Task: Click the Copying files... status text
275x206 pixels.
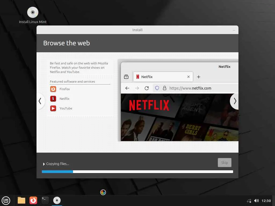Action: [57, 164]
